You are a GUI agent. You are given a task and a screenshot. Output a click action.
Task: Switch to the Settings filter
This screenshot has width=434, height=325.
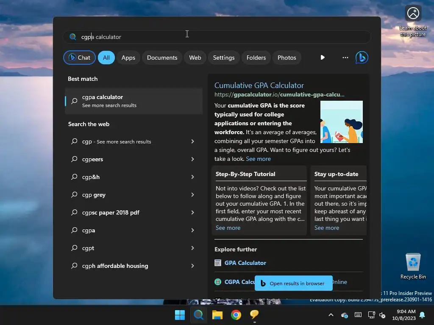(224, 58)
